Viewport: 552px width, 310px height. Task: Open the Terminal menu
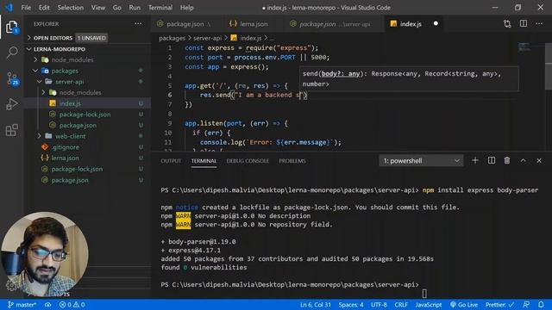[160, 8]
